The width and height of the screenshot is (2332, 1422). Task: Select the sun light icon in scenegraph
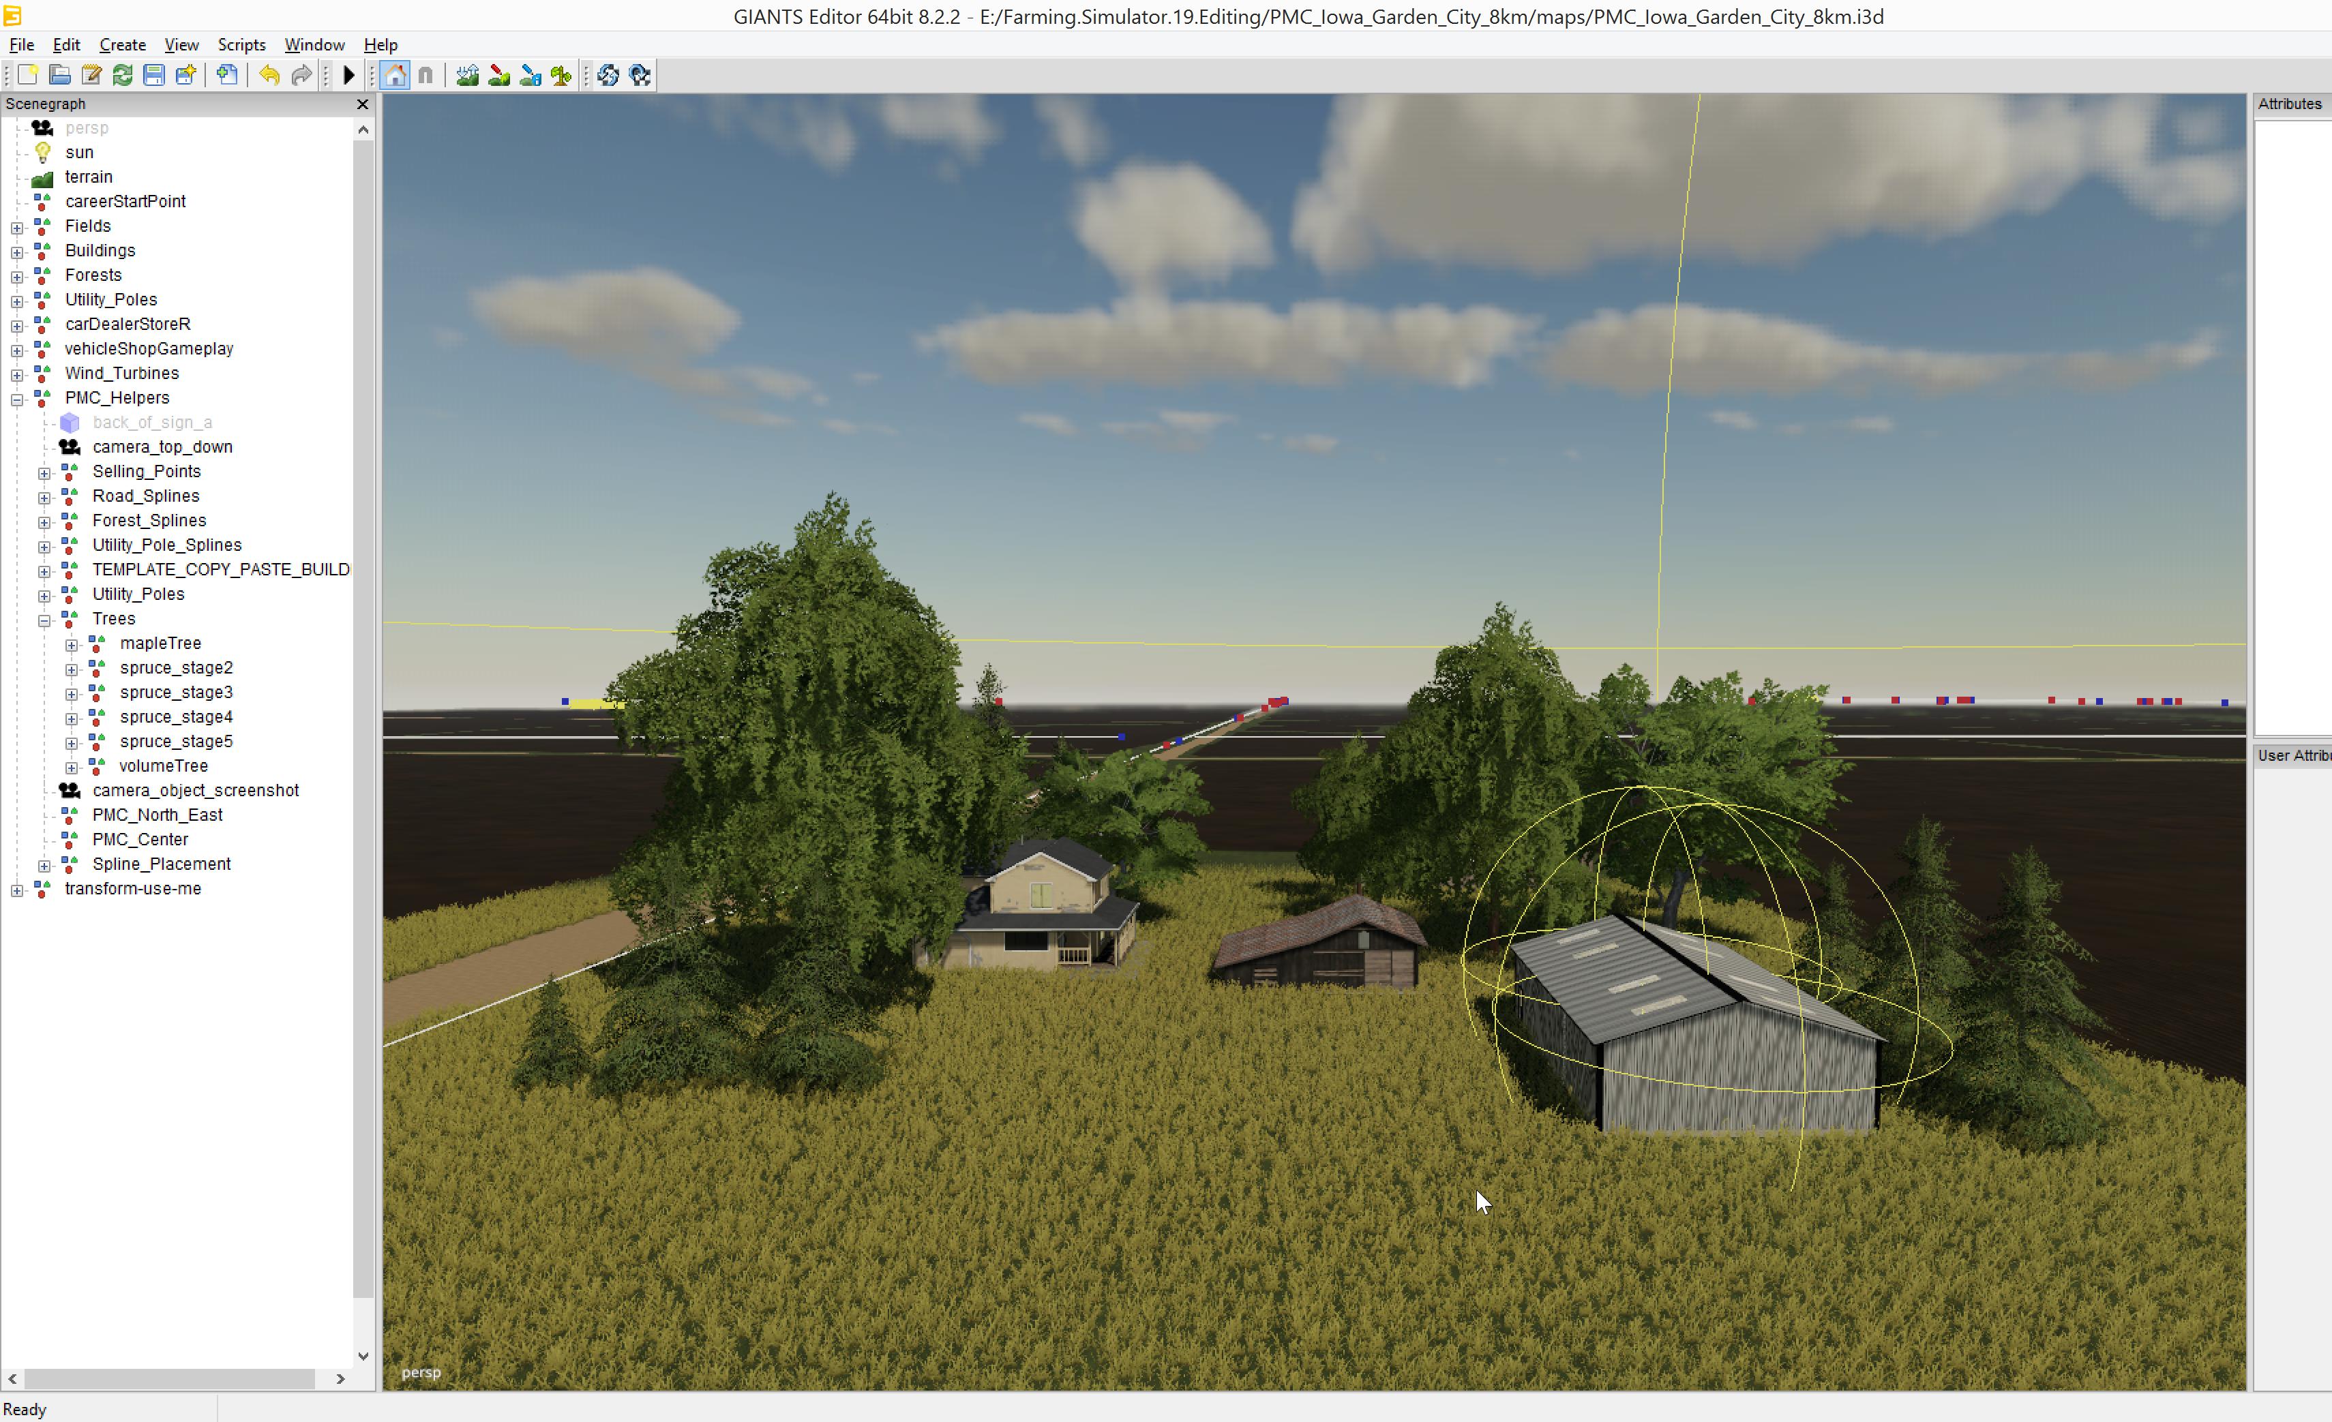pyautogui.click(x=42, y=152)
